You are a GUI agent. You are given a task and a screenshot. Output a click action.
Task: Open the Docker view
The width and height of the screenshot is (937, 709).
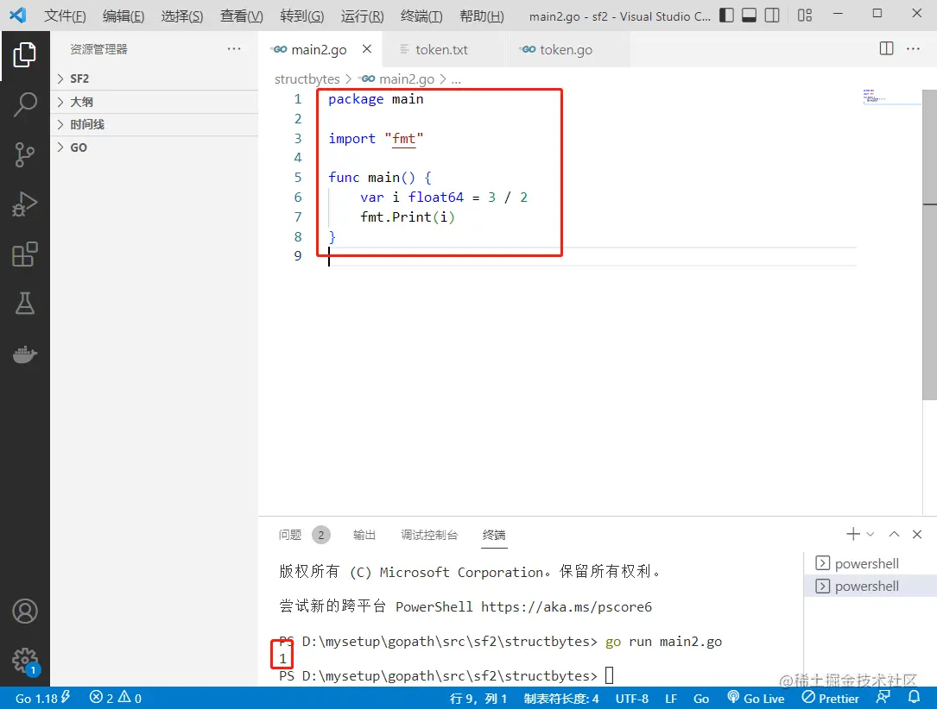pyautogui.click(x=24, y=354)
